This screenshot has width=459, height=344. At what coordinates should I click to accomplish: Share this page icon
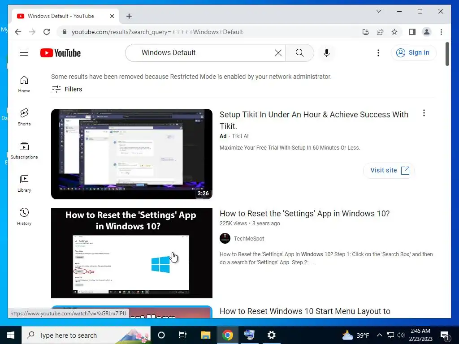click(380, 32)
